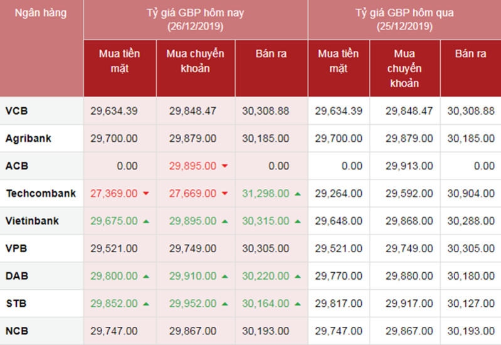Image resolution: width=501 pixels, height=345 pixels.
Task: Click the Vietinbank bank name
Action: 33,221
